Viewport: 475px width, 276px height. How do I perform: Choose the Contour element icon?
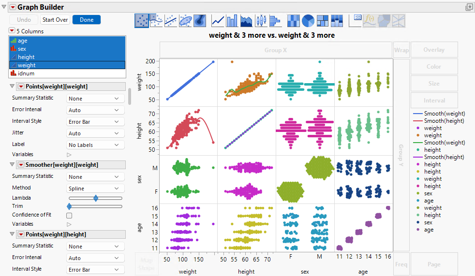pyautogui.click(x=200, y=20)
